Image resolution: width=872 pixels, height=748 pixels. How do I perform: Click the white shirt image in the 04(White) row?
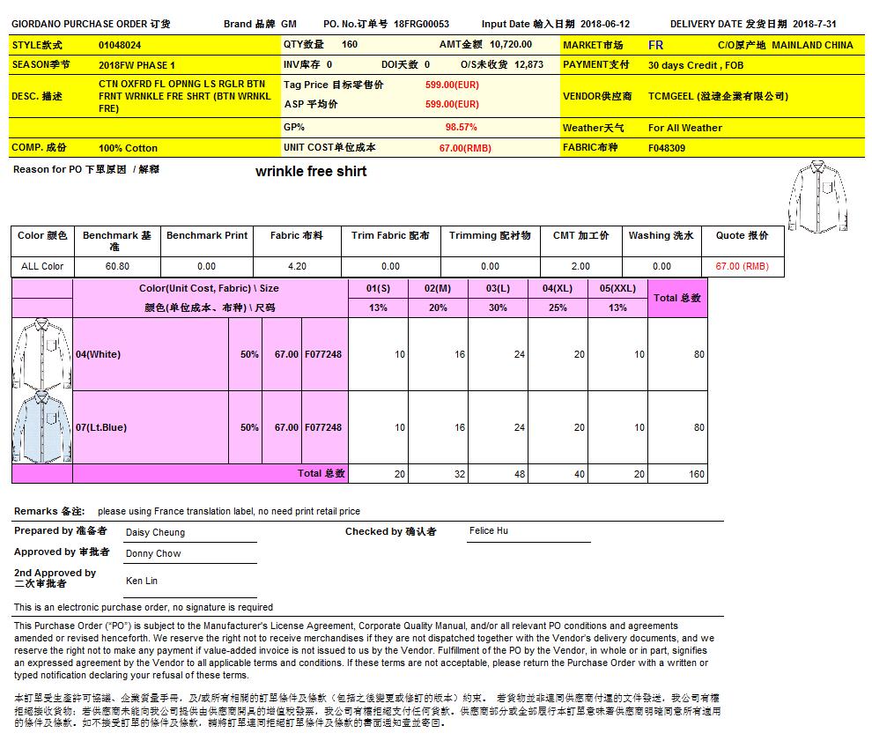(41, 353)
